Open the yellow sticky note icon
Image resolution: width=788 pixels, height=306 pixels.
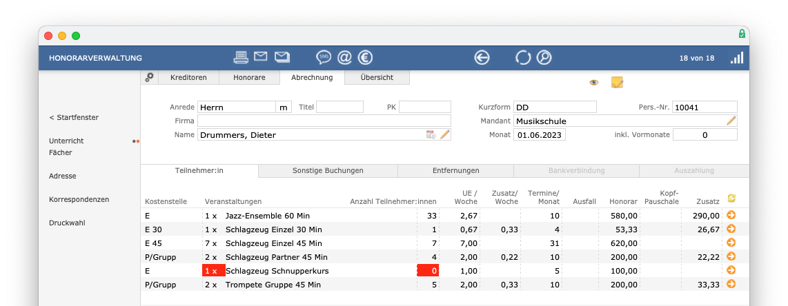tap(617, 82)
